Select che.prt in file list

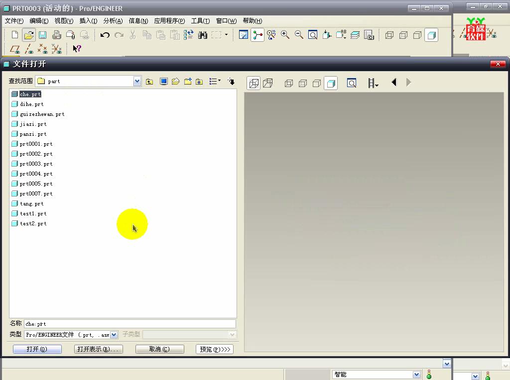[x=30, y=94]
